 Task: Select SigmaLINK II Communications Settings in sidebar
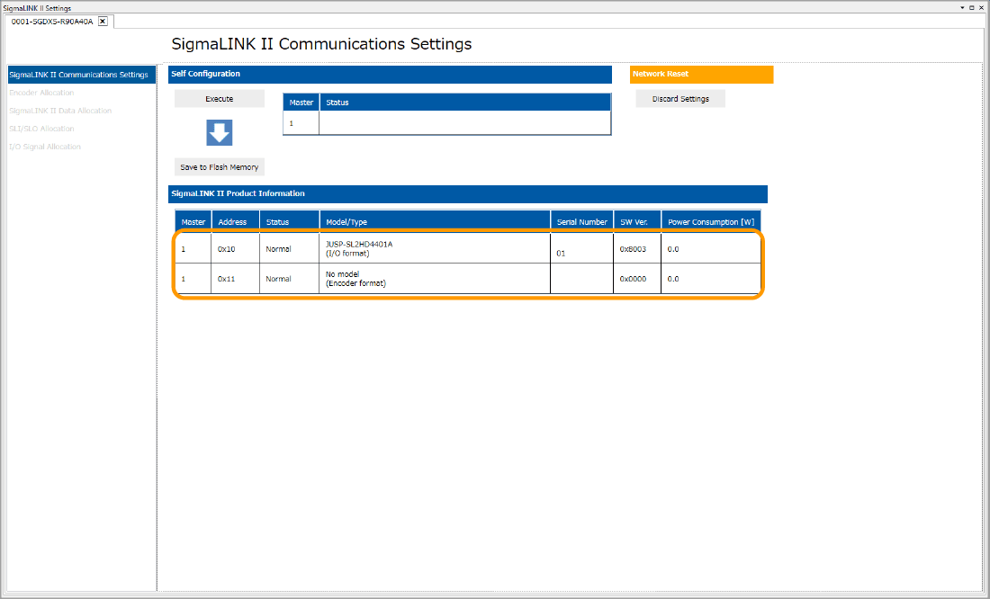[x=78, y=75]
